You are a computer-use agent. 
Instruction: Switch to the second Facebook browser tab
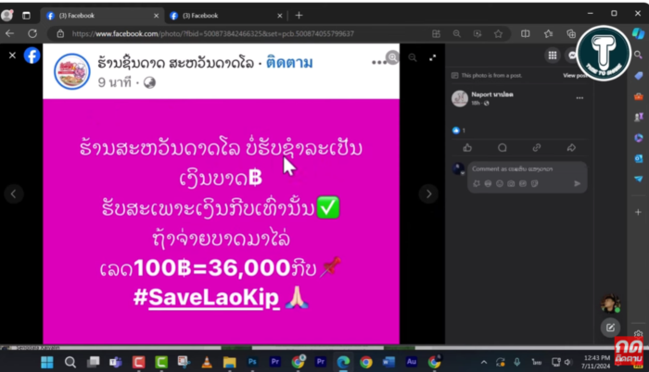225,16
